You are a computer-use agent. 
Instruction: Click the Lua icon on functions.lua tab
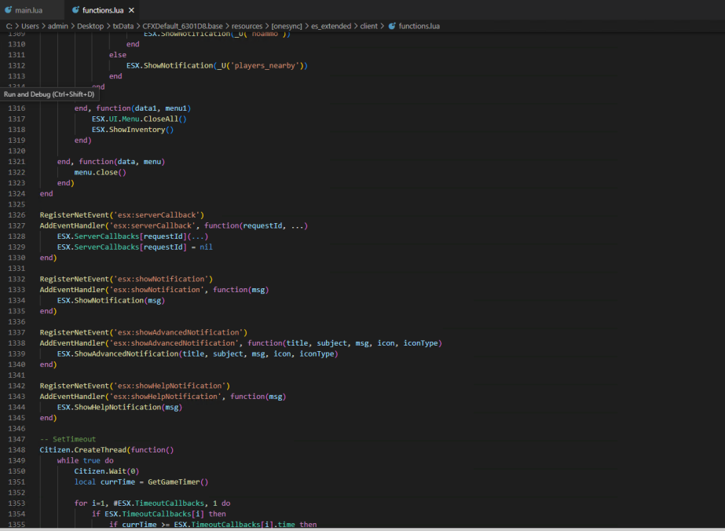tap(75, 9)
